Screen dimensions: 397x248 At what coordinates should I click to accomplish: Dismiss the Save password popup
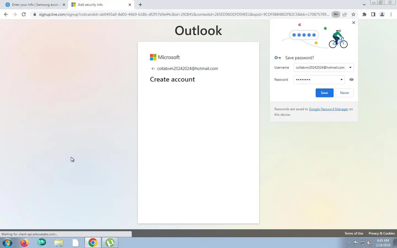354,23
